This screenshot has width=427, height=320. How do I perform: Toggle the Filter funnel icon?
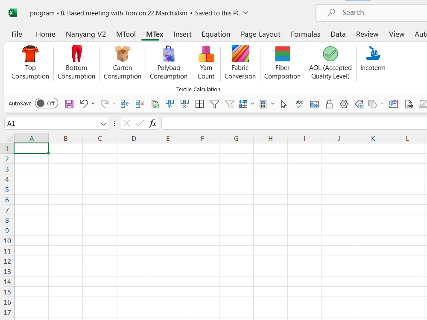coord(215,104)
